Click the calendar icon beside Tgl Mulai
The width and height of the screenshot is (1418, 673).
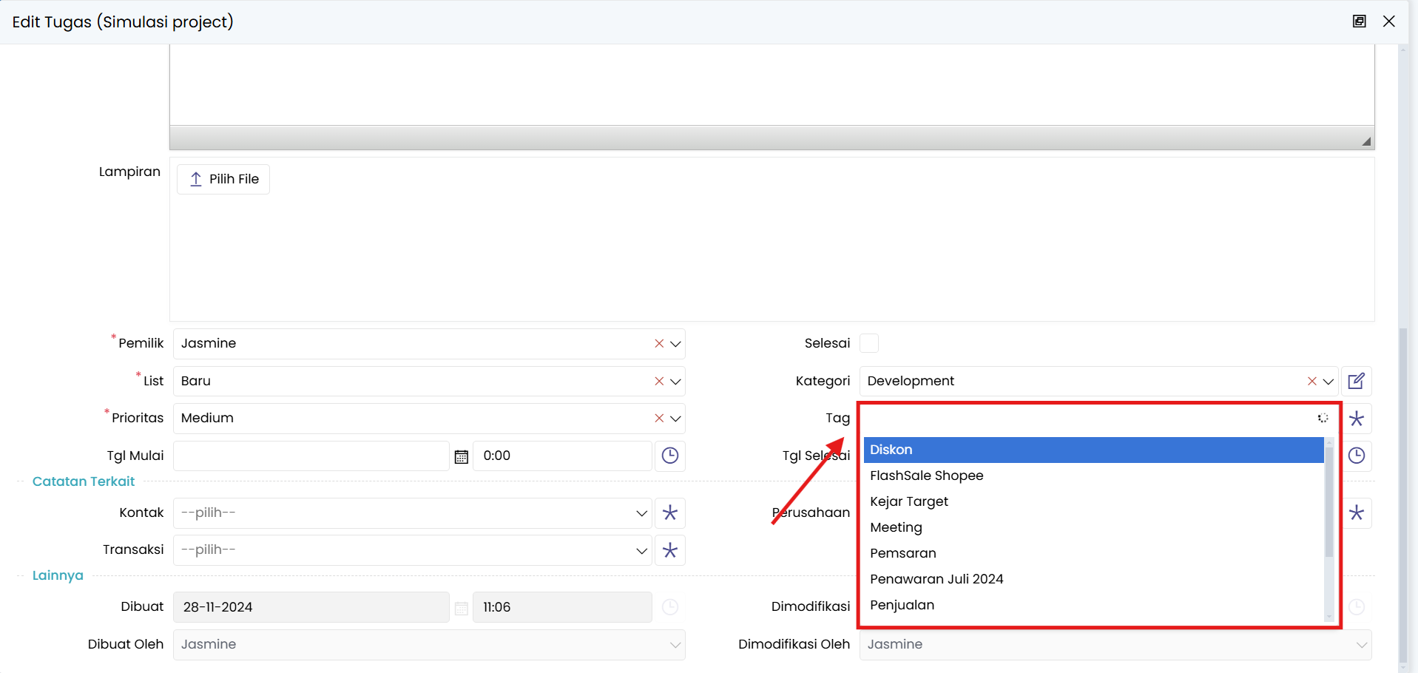pos(461,456)
